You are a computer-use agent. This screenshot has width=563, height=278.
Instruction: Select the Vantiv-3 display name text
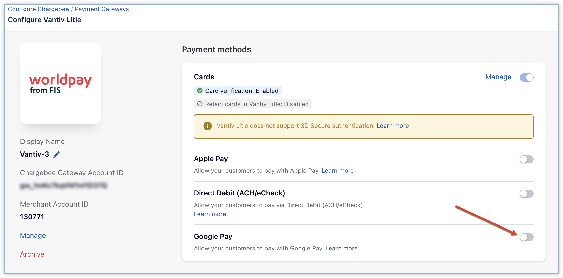(x=35, y=154)
